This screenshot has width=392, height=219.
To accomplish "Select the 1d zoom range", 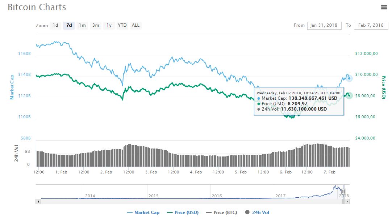I will (x=55, y=25).
